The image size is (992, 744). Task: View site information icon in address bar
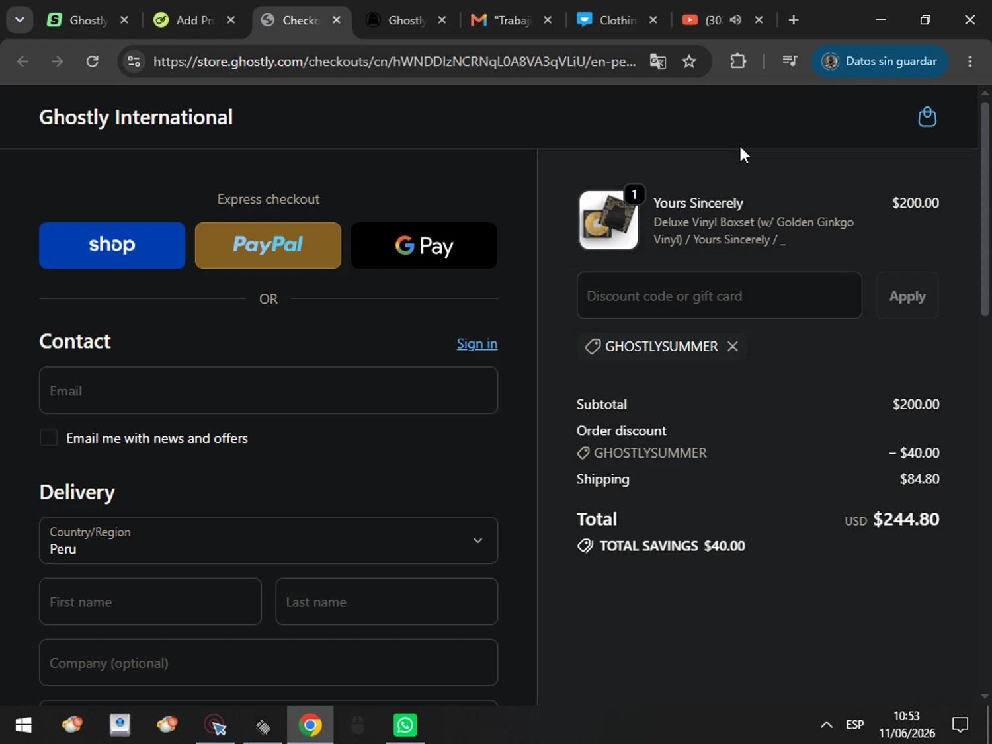134,62
